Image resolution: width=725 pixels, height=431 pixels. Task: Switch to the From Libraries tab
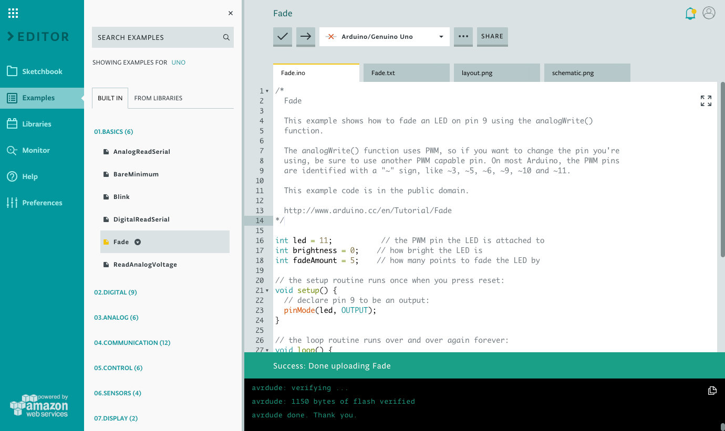tap(158, 98)
